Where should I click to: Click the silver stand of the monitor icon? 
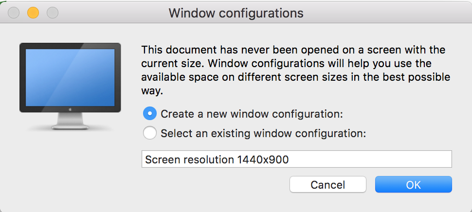click(x=69, y=122)
